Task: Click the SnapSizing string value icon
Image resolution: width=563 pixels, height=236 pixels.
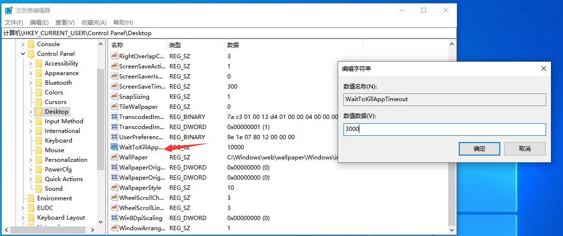Action: [114, 97]
